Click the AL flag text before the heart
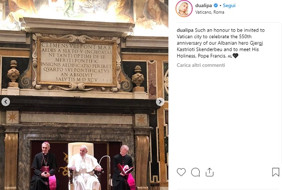The image size is (282, 190). point(230,56)
